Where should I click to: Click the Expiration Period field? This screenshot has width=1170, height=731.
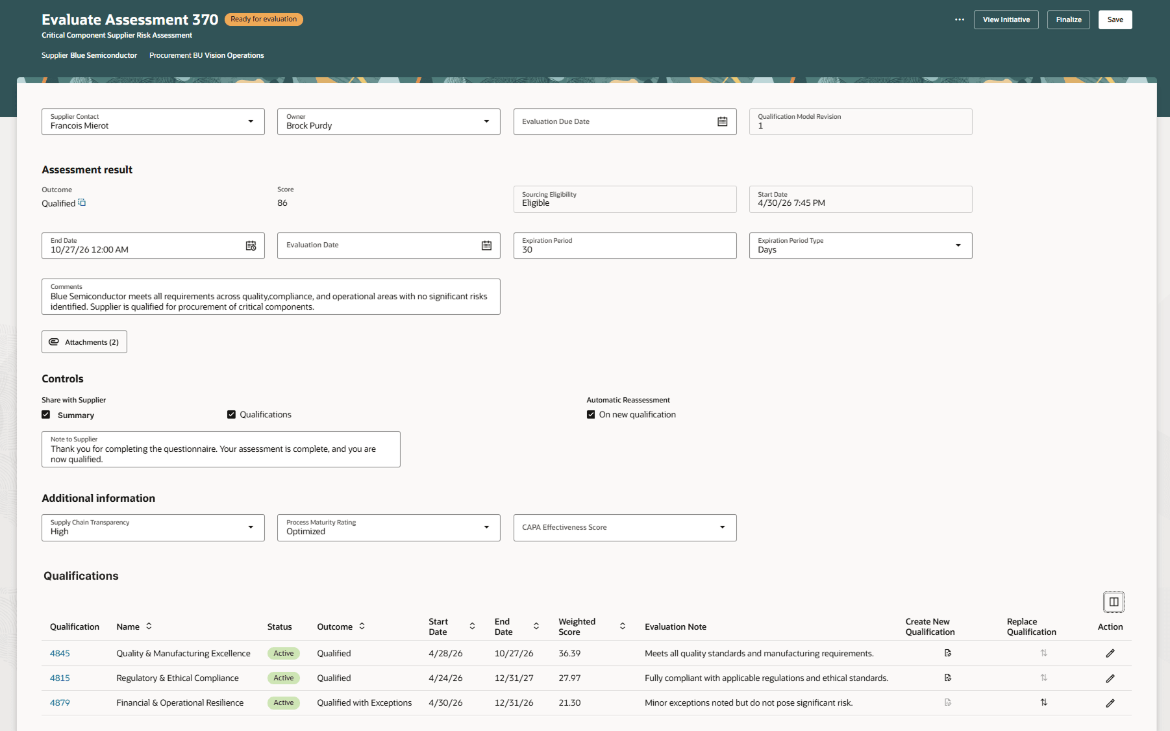pyautogui.click(x=625, y=245)
